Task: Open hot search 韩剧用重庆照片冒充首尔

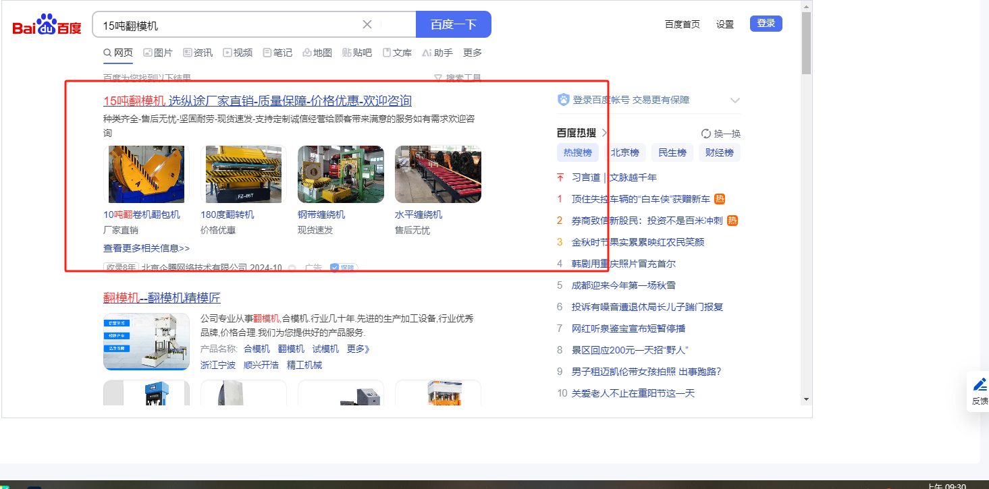Action: coord(624,264)
